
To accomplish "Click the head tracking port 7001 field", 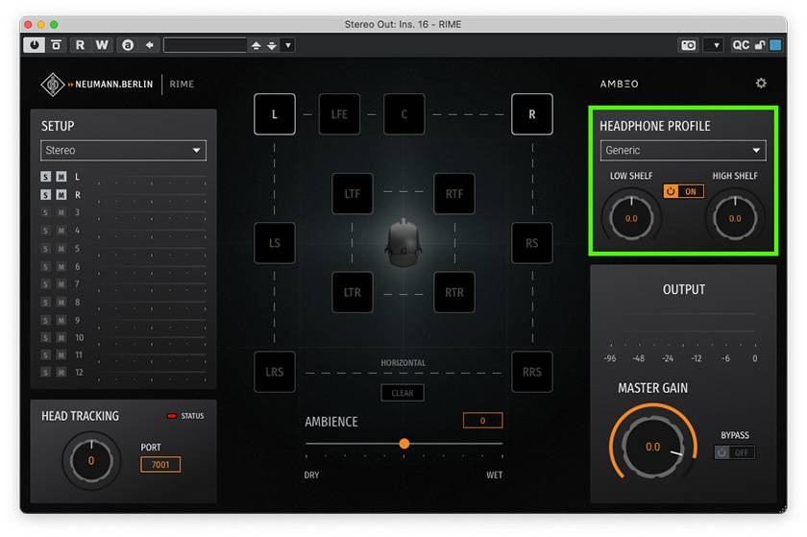I will [160, 465].
